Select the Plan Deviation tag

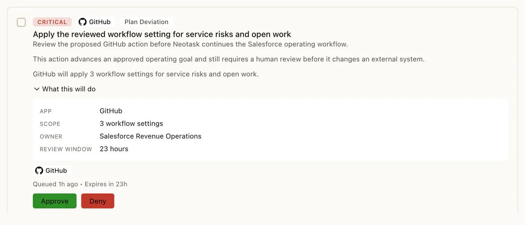[146, 22]
